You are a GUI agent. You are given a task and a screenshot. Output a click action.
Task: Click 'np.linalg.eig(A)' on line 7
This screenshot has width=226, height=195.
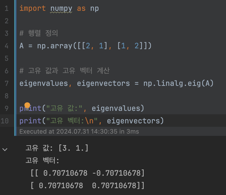point(178,83)
